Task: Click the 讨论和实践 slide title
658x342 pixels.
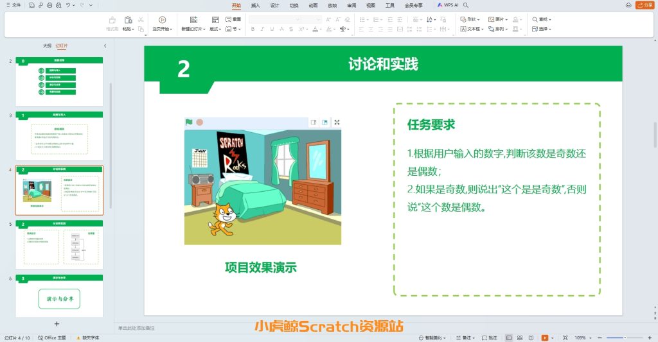Action: click(383, 64)
